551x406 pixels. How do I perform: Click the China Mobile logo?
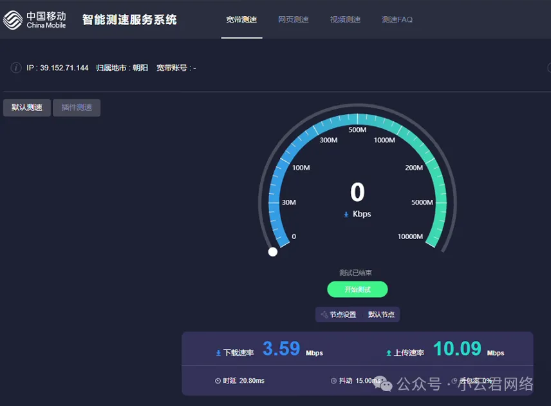coord(35,19)
